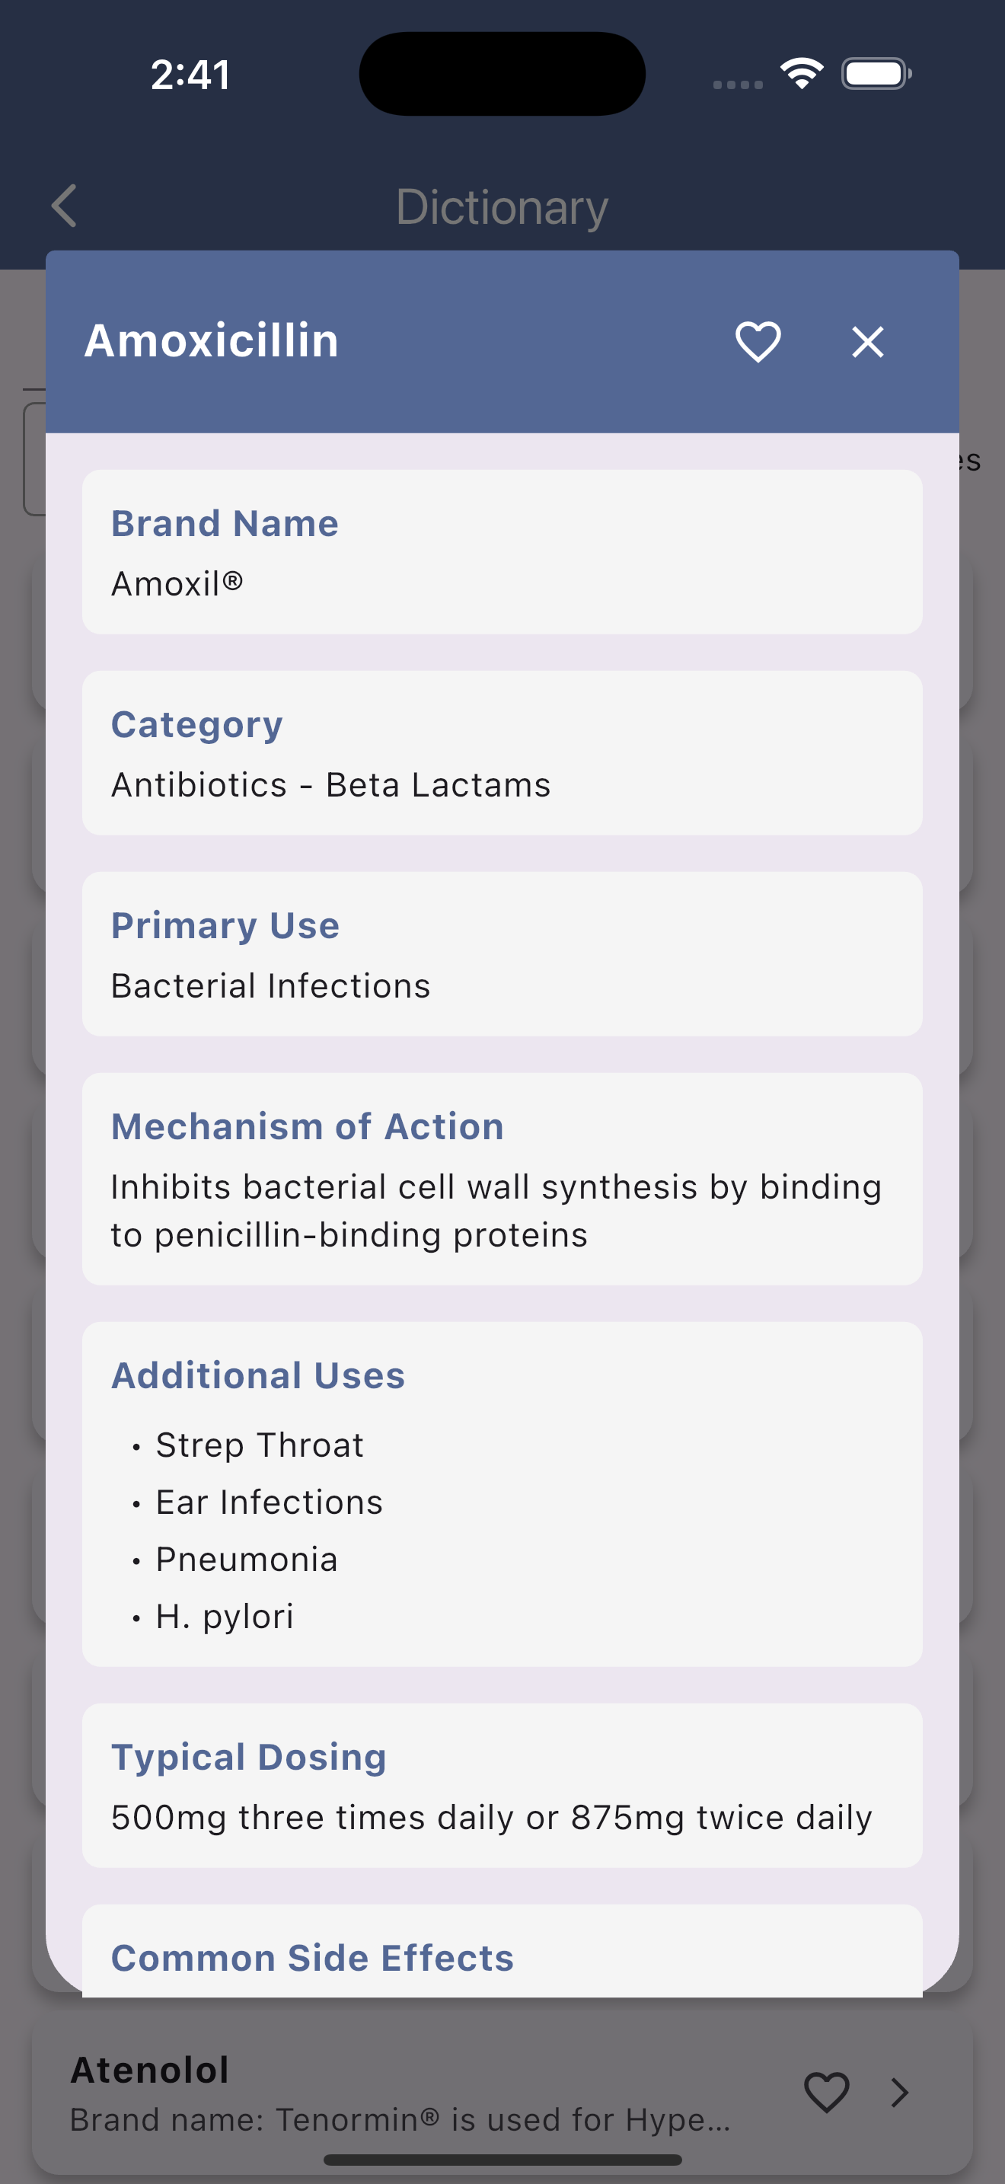The width and height of the screenshot is (1005, 2184).
Task: Tap the H. pylori bullet item
Action: point(225,1616)
